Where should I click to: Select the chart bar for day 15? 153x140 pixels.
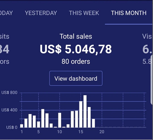81,114
